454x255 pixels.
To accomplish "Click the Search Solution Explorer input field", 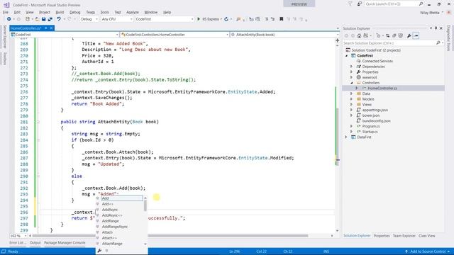I will pos(389,42).
